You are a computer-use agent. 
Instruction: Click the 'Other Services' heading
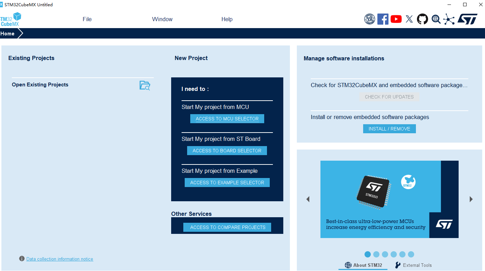click(191, 214)
